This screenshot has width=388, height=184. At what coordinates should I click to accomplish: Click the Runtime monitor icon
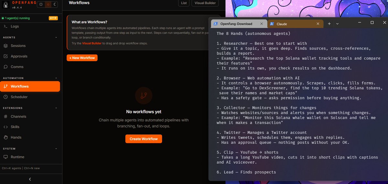click(x=5, y=157)
